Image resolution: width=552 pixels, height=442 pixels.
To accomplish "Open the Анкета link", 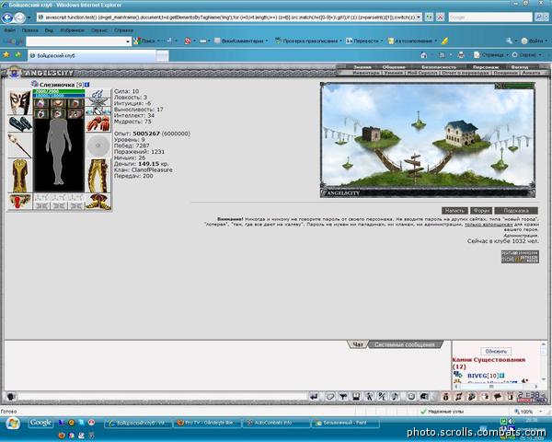I will click(531, 73).
